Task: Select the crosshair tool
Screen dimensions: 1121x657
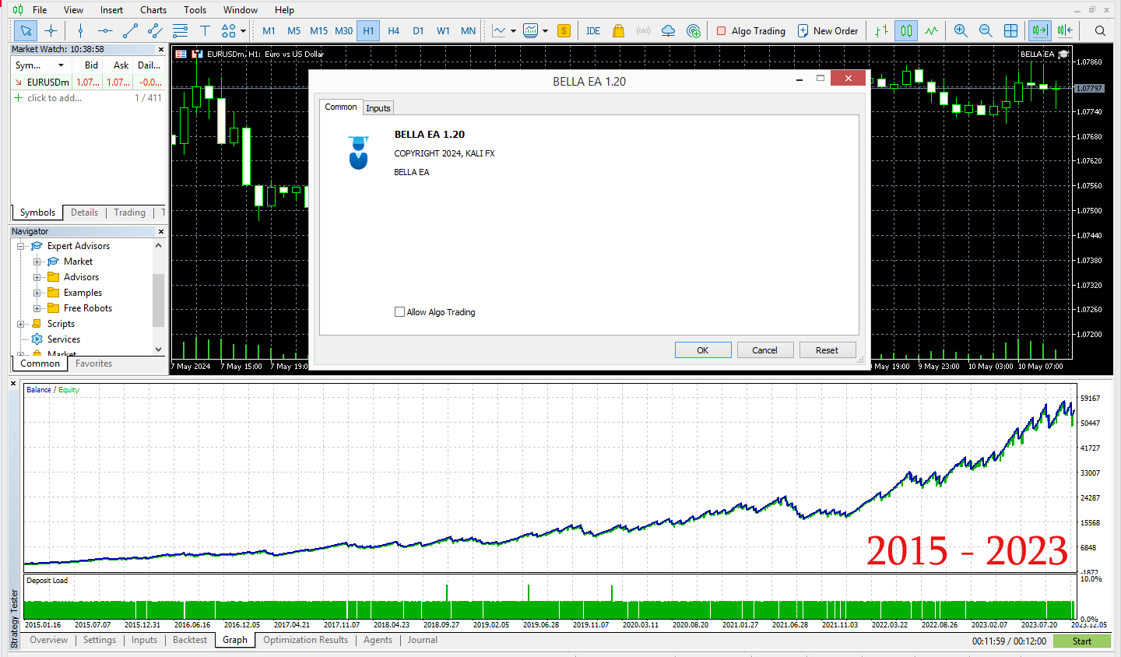Action: click(51, 31)
